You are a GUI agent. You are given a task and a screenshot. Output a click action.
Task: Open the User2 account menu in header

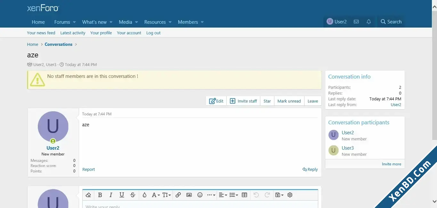pyautogui.click(x=336, y=22)
